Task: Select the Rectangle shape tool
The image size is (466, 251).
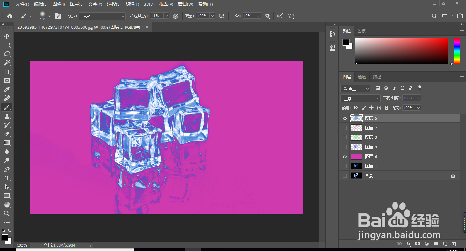Action: pyautogui.click(x=7, y=196)
